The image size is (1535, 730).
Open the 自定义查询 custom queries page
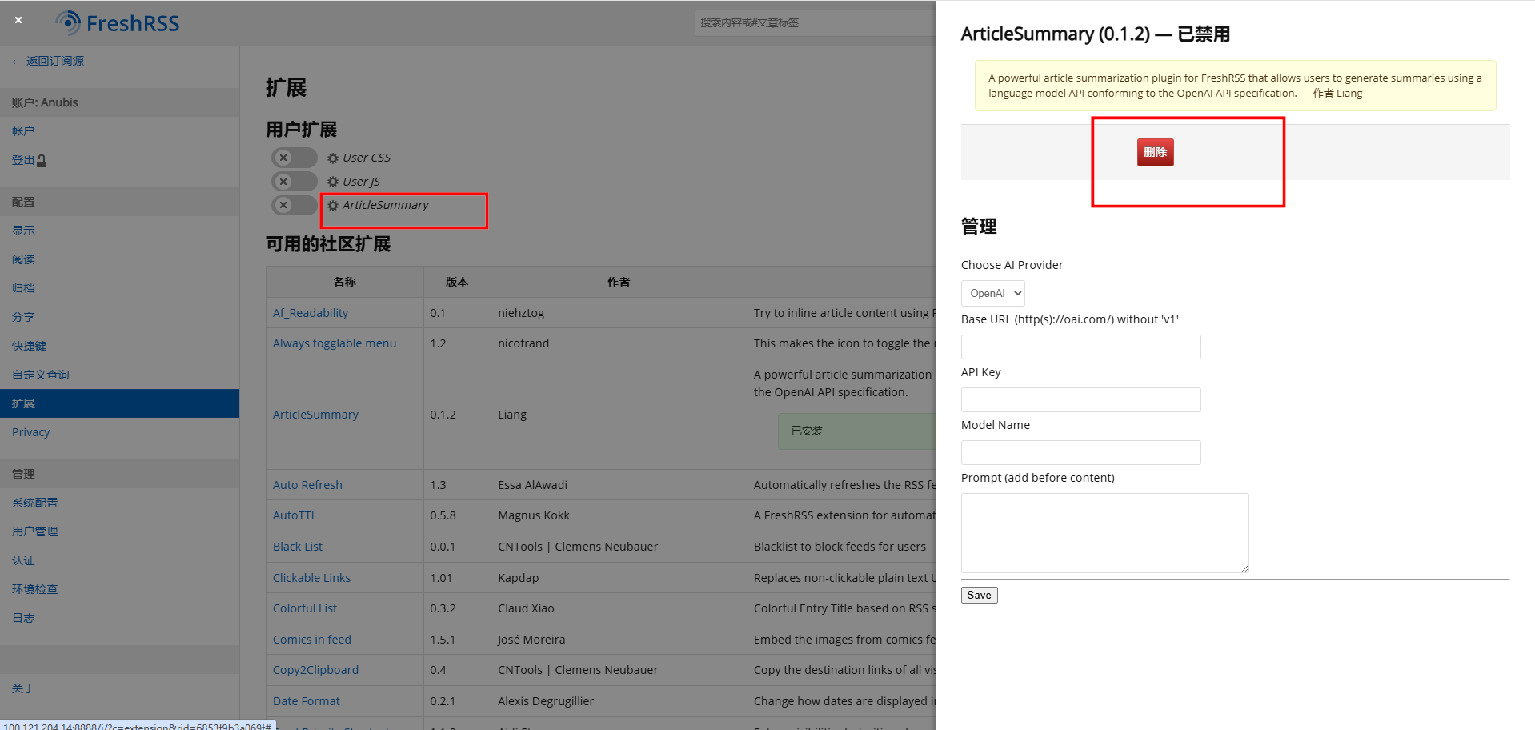pyautogui.click(x=40, y=375)
